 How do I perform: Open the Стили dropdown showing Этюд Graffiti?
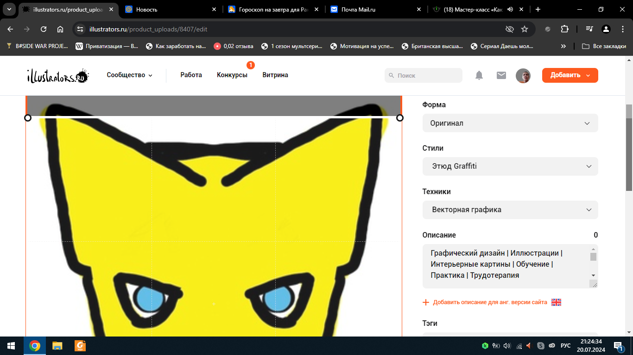pyautogui.click(x=510, y=166)
